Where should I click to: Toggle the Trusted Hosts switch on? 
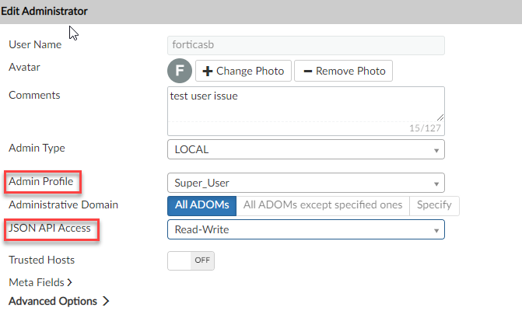191,260
